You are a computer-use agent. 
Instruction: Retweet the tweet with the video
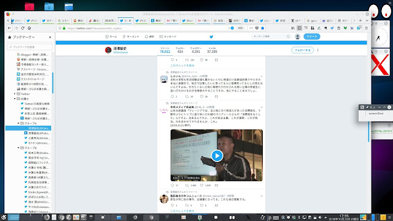[187, 185]
